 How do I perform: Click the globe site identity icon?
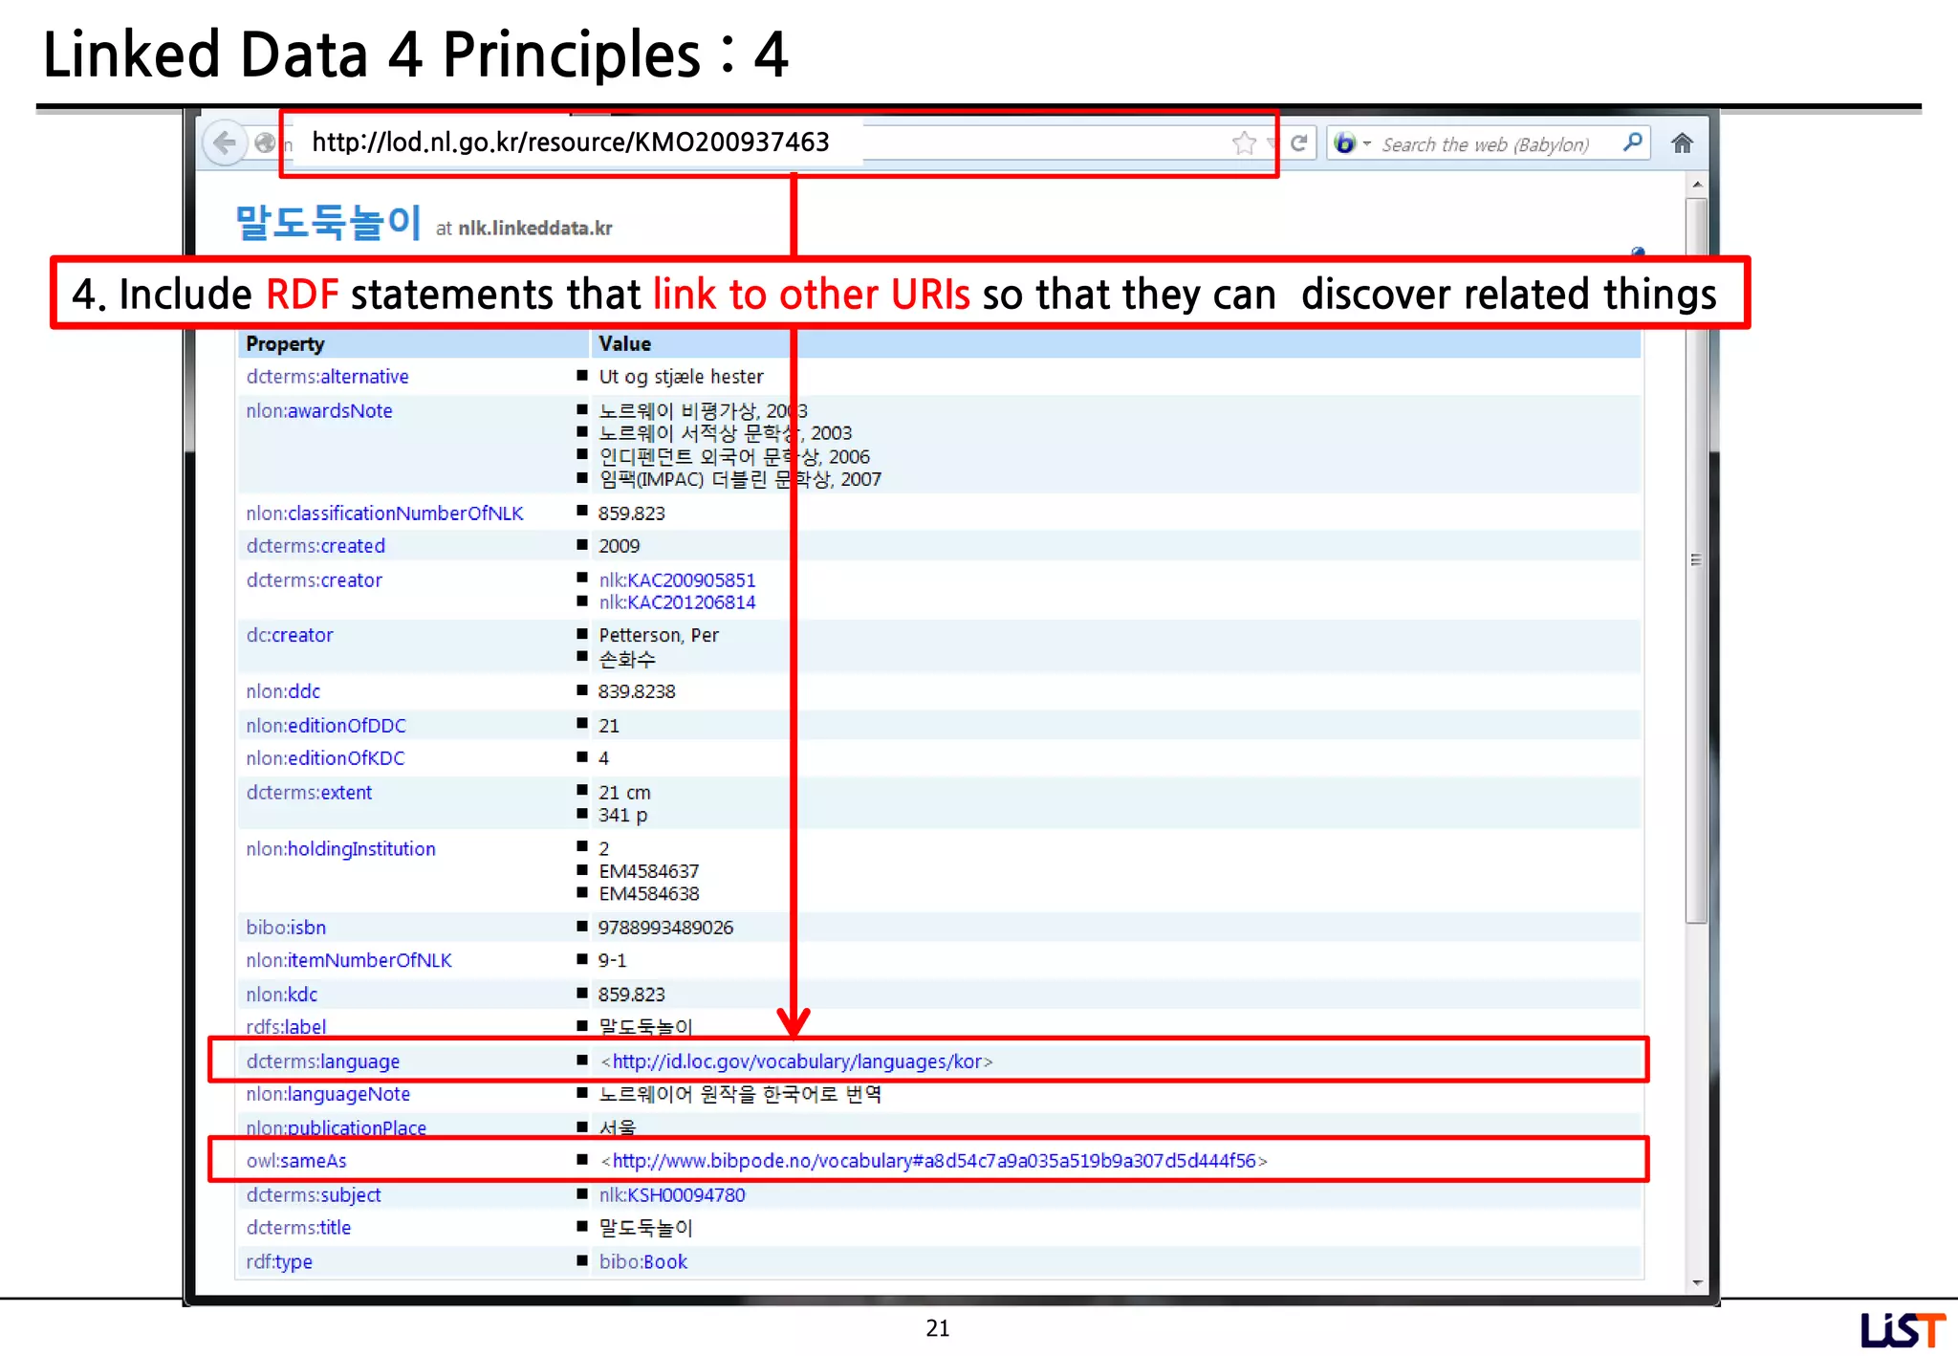tap(265, 143)
